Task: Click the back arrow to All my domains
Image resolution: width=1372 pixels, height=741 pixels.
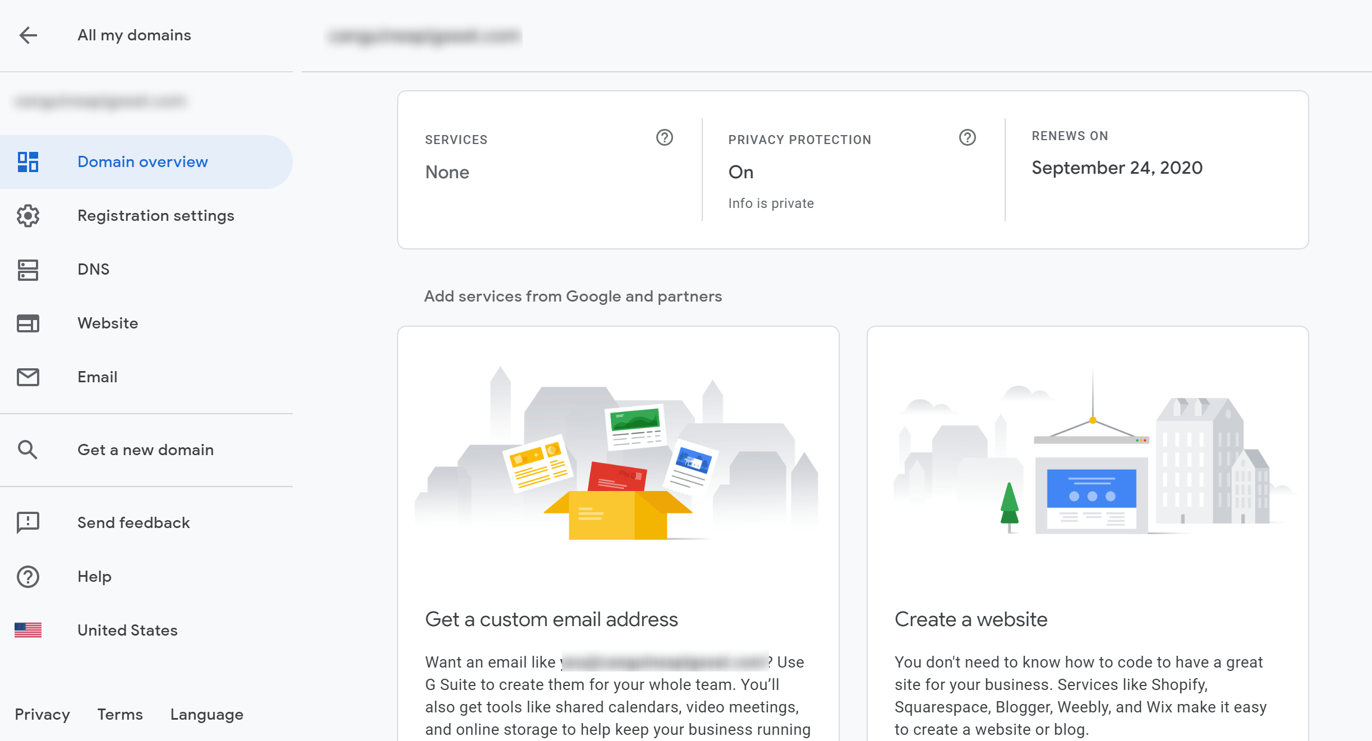Action: (28, 35)
